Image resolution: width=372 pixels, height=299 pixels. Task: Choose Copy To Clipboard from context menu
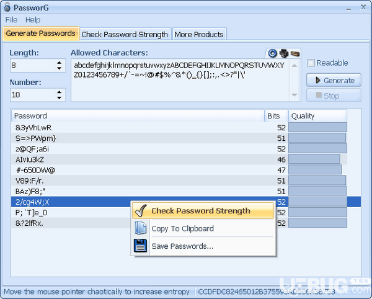pos(203,228)
